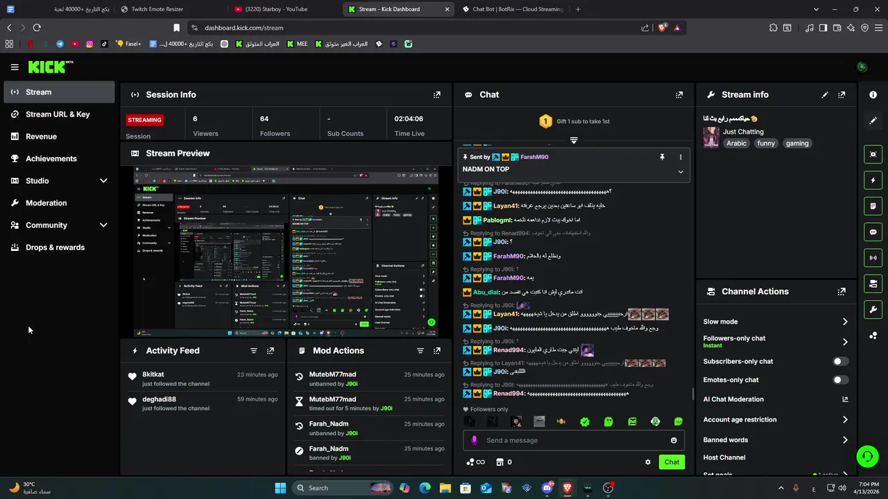Open Banned words settings arrow
Viewport: 888px width, 499px height.
click(x=845, y=440)
